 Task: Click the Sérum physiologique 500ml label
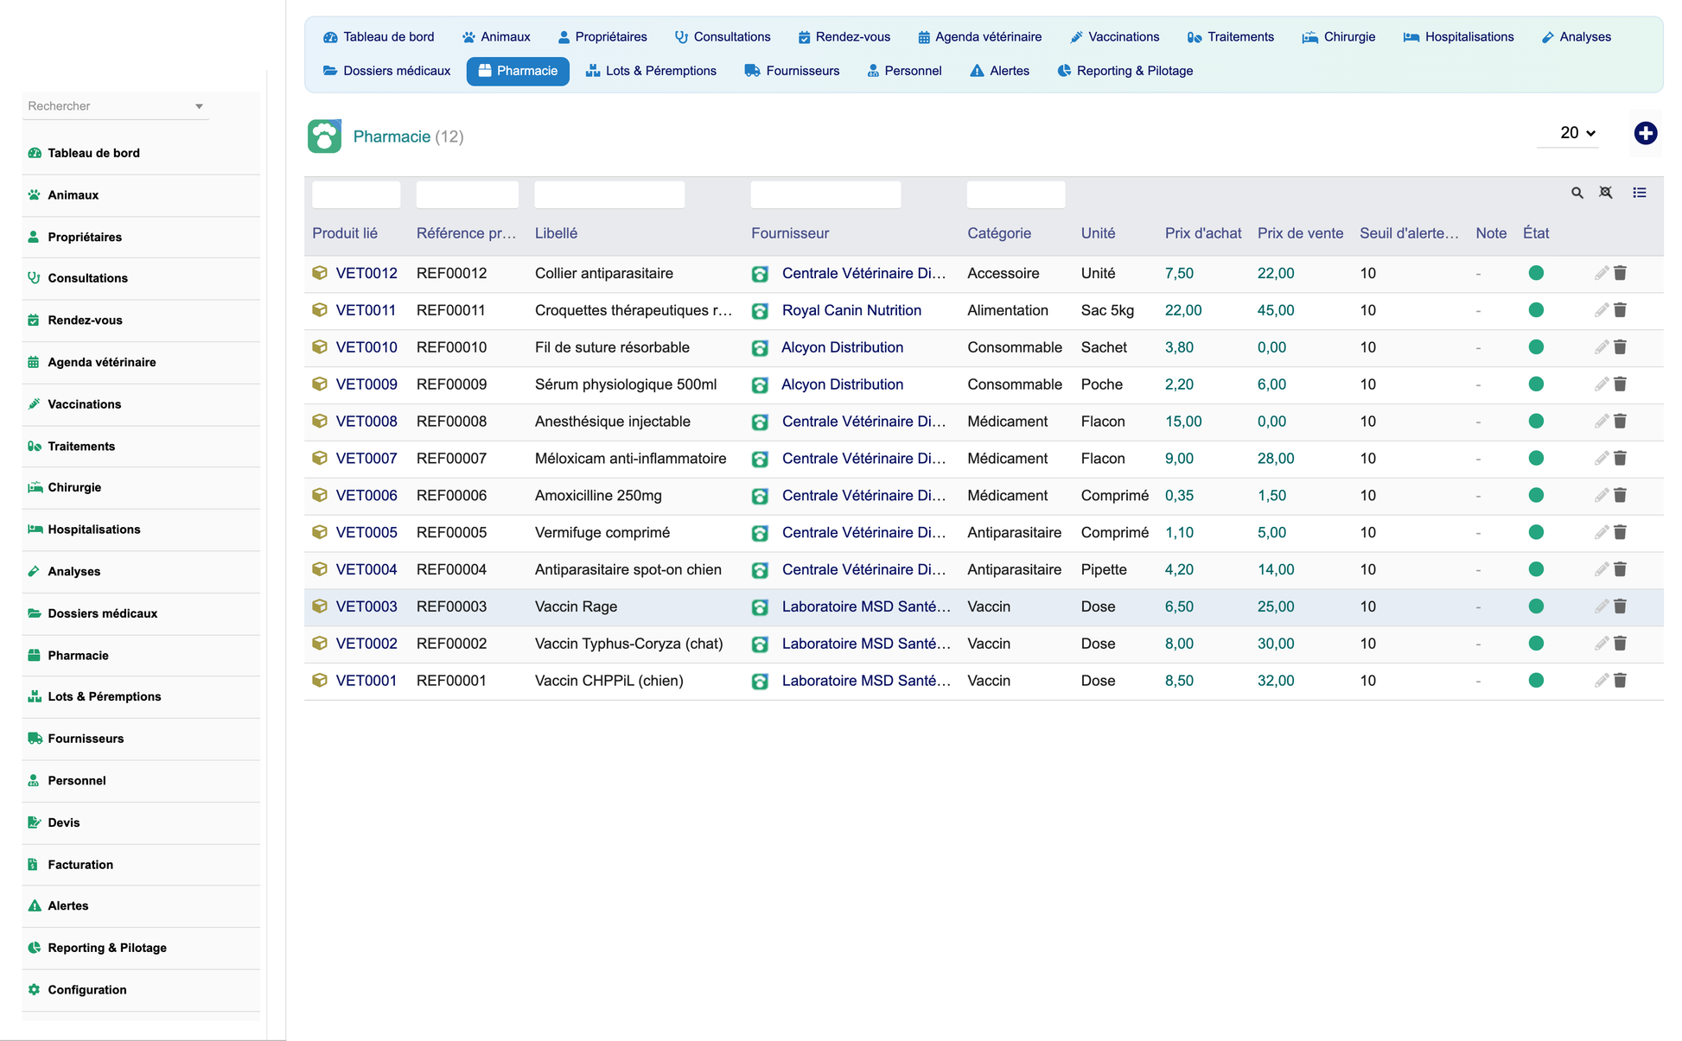626,384
